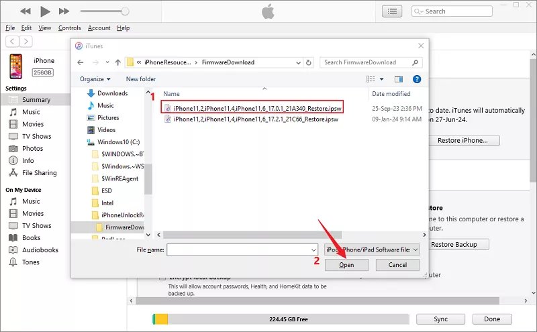Image resolution: width=537 pixels, height=332 pixels.
Task: Click the New folder button
Action: (x=141, y=79)
